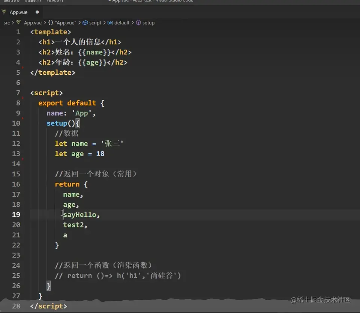
Task: Open the App.vue breadcrumb file segment
Action: [33, 23]
